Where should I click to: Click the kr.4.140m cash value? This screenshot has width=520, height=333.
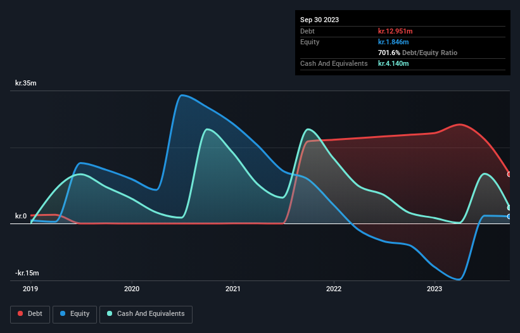tap(393, 63)
